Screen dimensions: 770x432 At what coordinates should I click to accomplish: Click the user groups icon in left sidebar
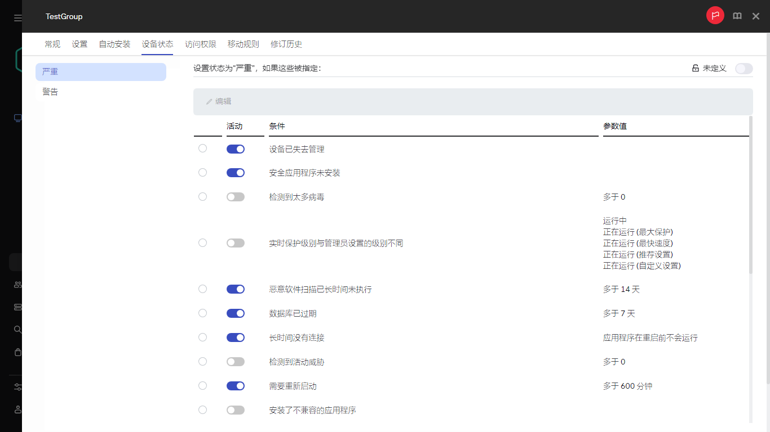(17, 284)
